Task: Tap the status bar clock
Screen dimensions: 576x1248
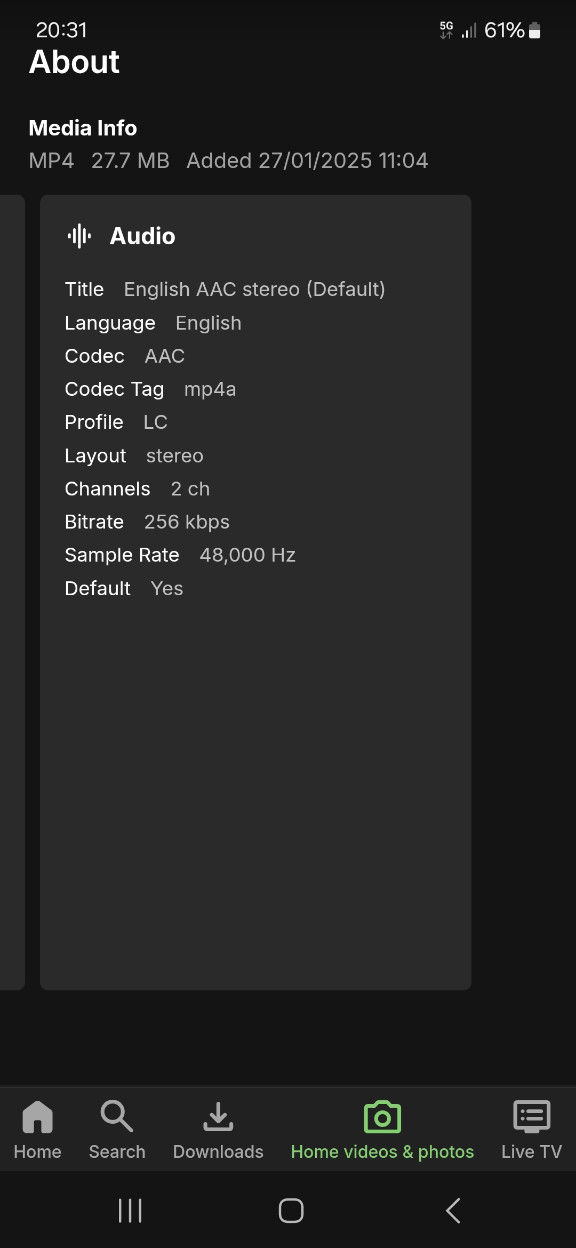Action: click(x=61, y=30)
